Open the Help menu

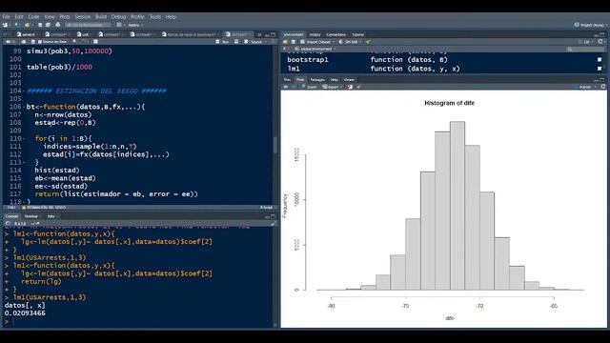[x=171, y=17]
